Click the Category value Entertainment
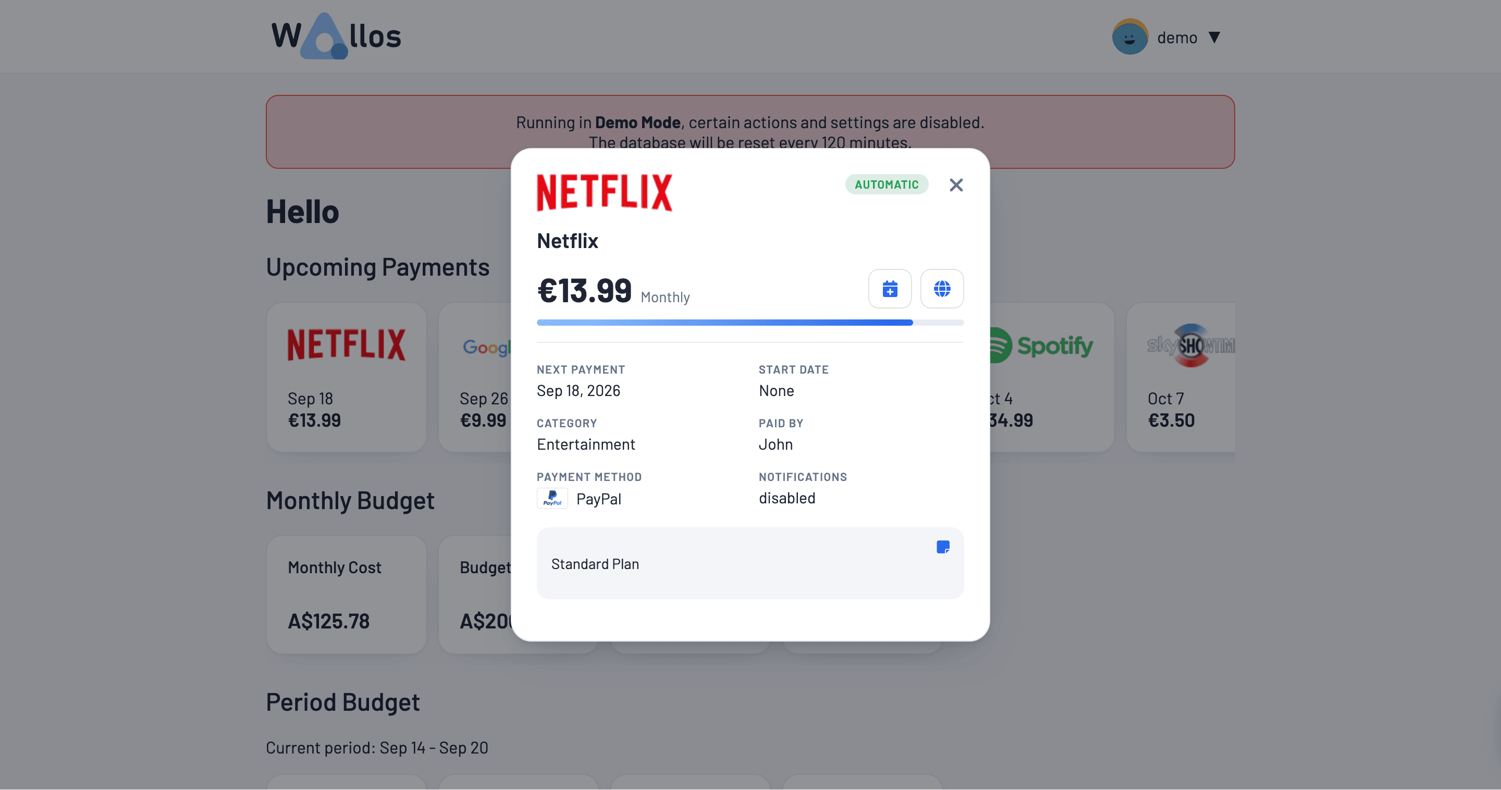 pyautogui.click(x=586, y=445)
